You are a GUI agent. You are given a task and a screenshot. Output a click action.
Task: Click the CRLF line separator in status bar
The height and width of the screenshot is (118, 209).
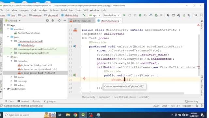(166, 106)
